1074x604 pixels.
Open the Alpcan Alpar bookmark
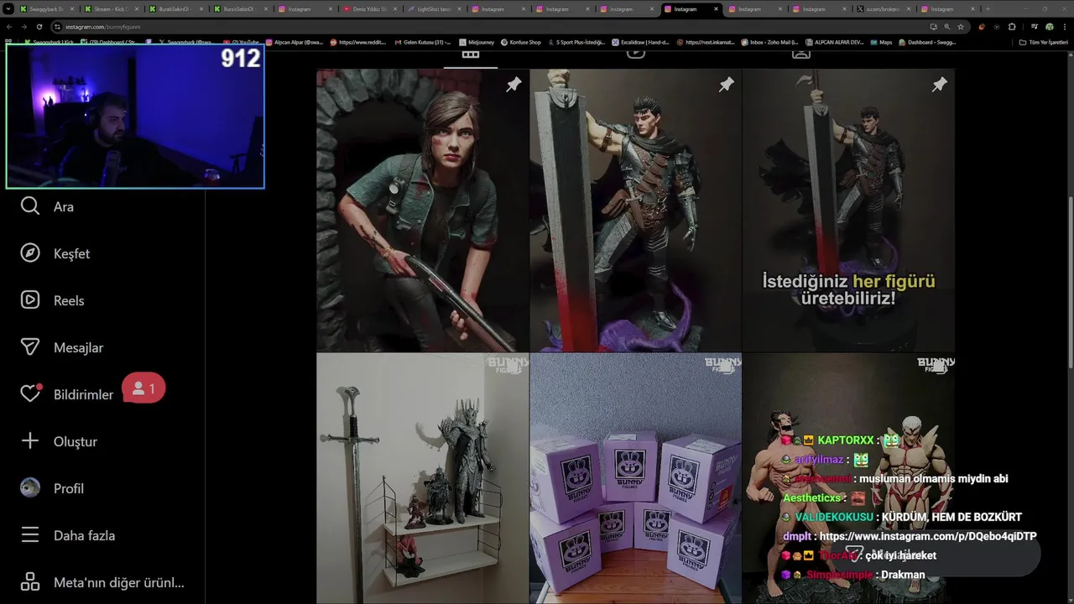click(296, 42)
